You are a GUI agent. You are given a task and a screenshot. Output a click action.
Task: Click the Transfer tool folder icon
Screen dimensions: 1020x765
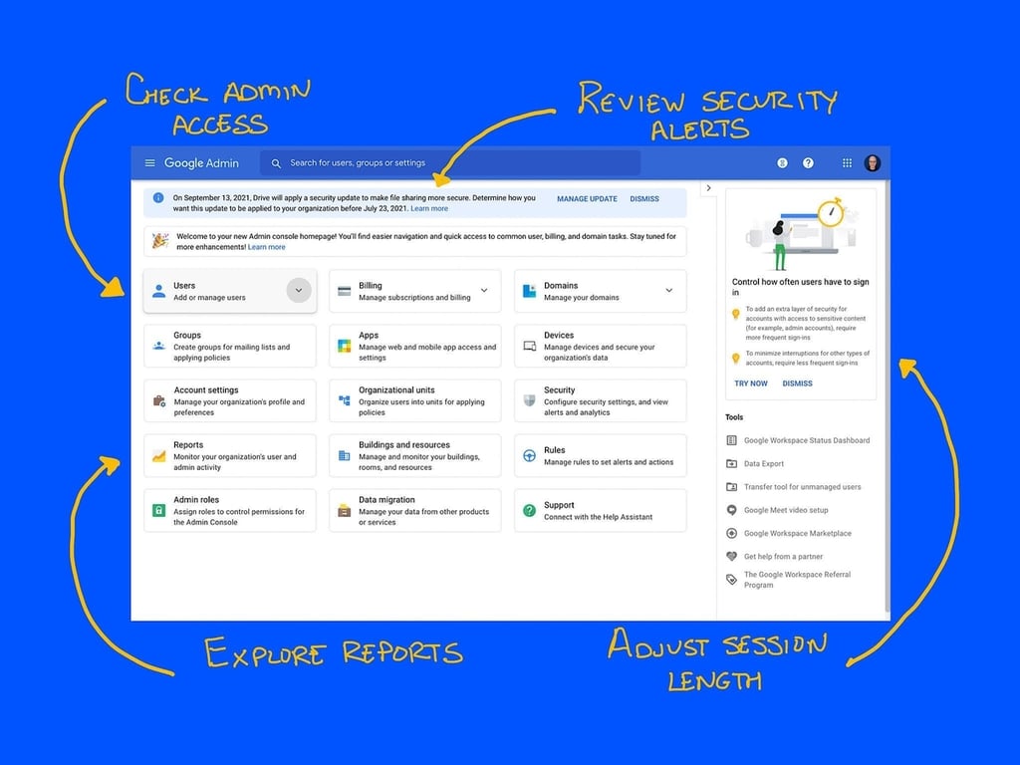[x=731, y=486]
